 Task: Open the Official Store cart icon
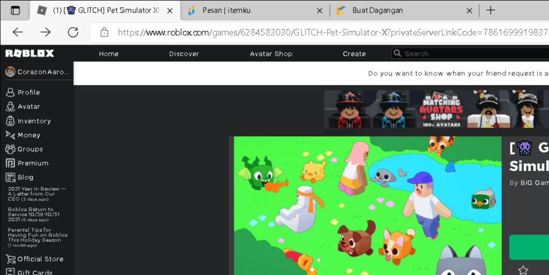pyautogui.click(x=10, y=259)
